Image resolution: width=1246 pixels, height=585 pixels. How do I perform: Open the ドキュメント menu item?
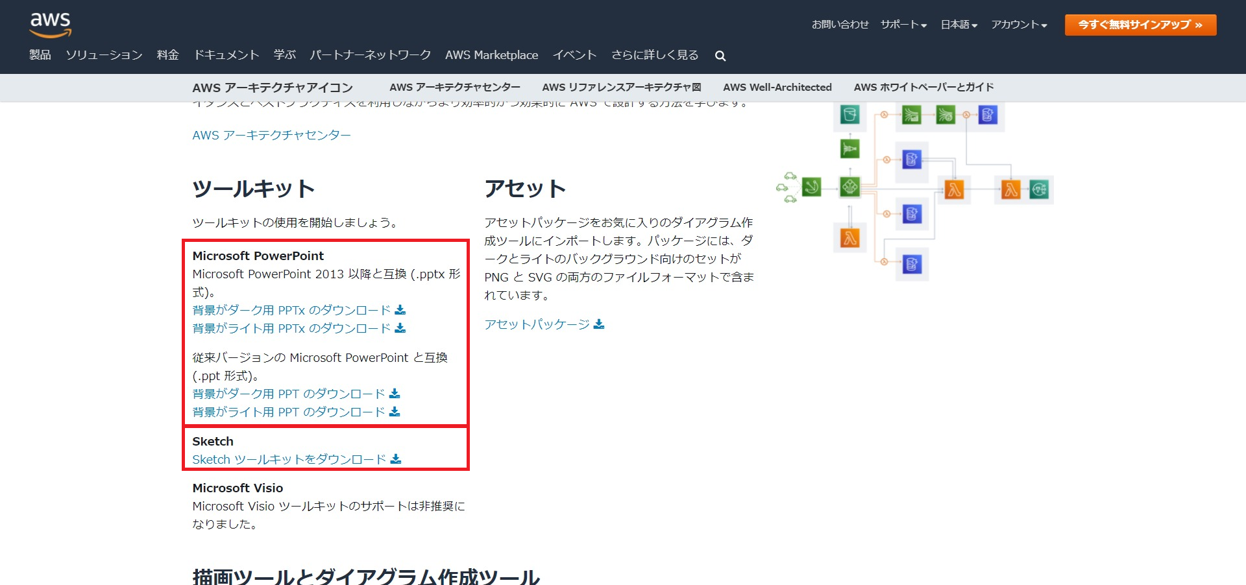(226, 55)
